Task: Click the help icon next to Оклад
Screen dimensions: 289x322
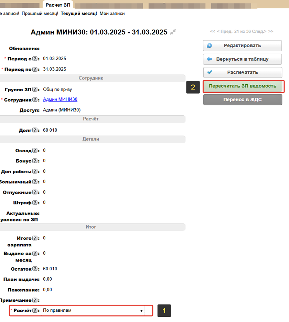Action: tap(35, 151)
